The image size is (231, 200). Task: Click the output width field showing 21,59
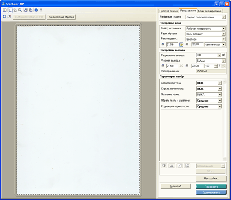coord(172,66)
